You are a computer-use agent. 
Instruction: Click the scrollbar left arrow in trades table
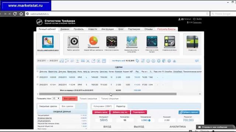(x=38, y=94)
